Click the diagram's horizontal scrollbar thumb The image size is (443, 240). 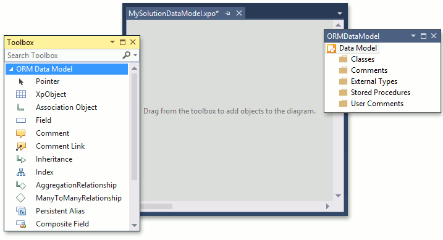pos(157,207)
